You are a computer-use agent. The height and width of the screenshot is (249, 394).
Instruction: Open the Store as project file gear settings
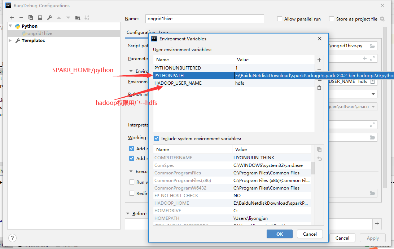tap(382, 19)
